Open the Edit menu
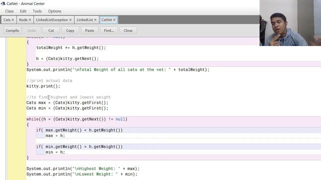This screenshot has width=321, height=180. point(23,11)
